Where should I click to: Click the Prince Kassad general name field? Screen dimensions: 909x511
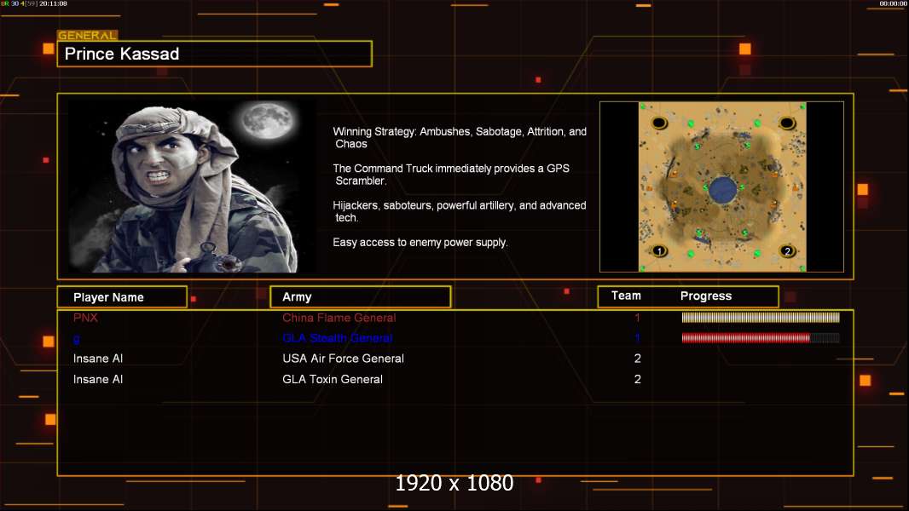tap(215, 54)
